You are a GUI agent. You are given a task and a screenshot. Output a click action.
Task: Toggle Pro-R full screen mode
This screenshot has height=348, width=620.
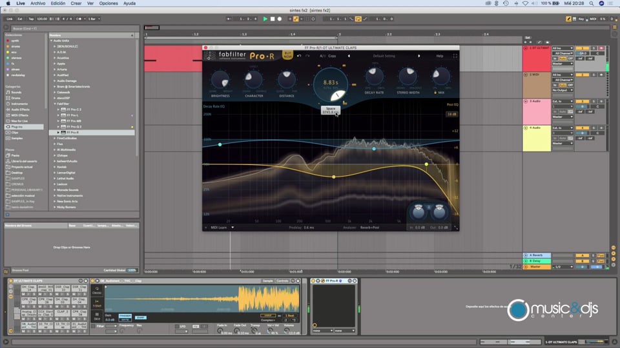coord(455,56)
